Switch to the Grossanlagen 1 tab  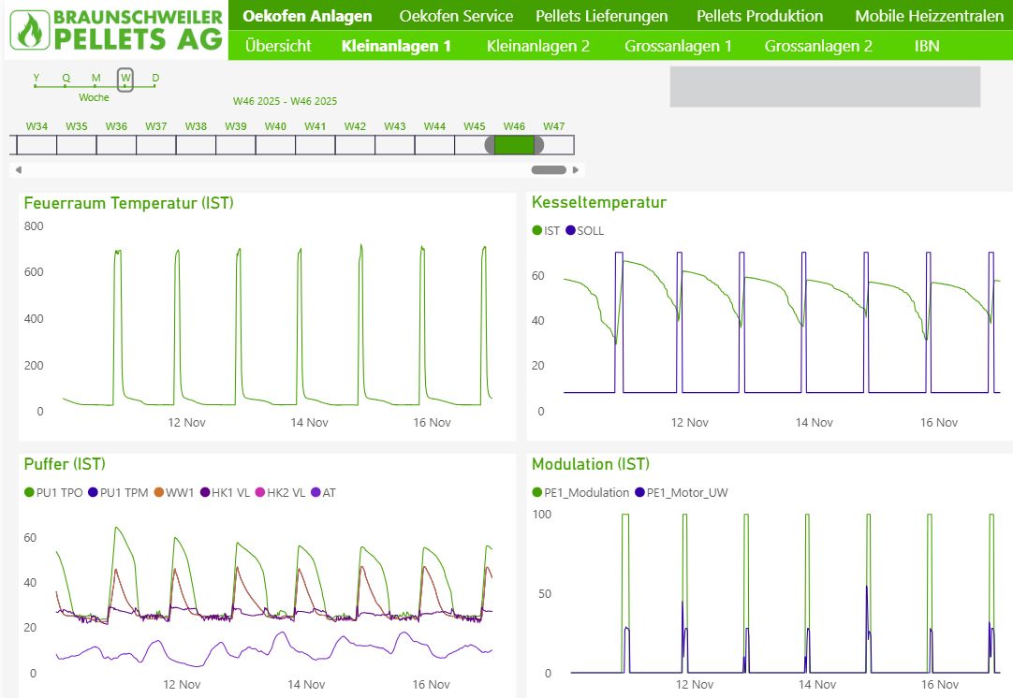(x=678, y=46)
